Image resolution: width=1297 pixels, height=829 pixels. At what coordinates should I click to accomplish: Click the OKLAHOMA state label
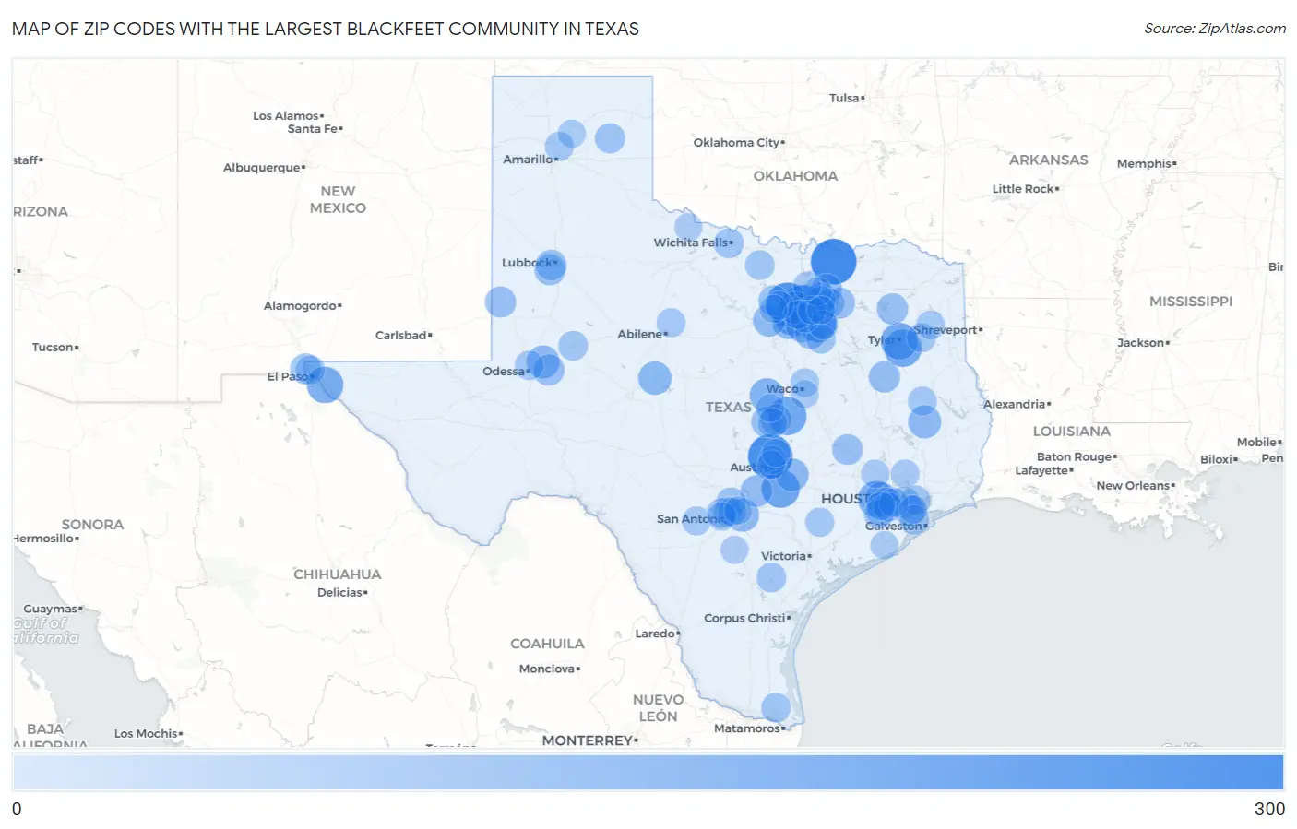coord(796,176)
